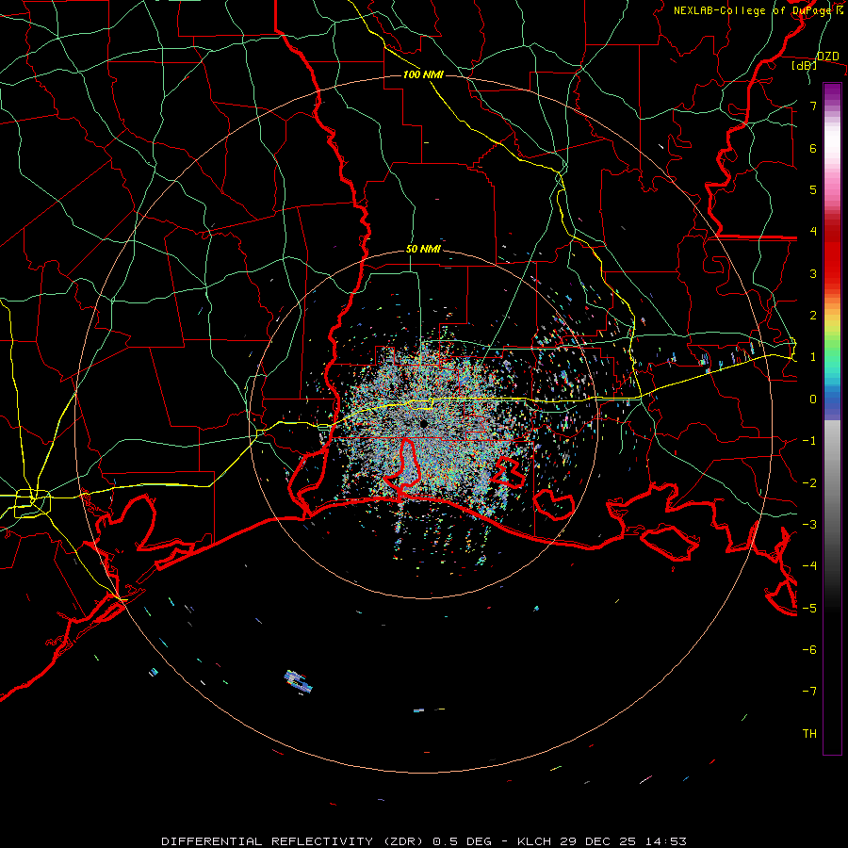Click the 7 dB legend value

(813, 106)
